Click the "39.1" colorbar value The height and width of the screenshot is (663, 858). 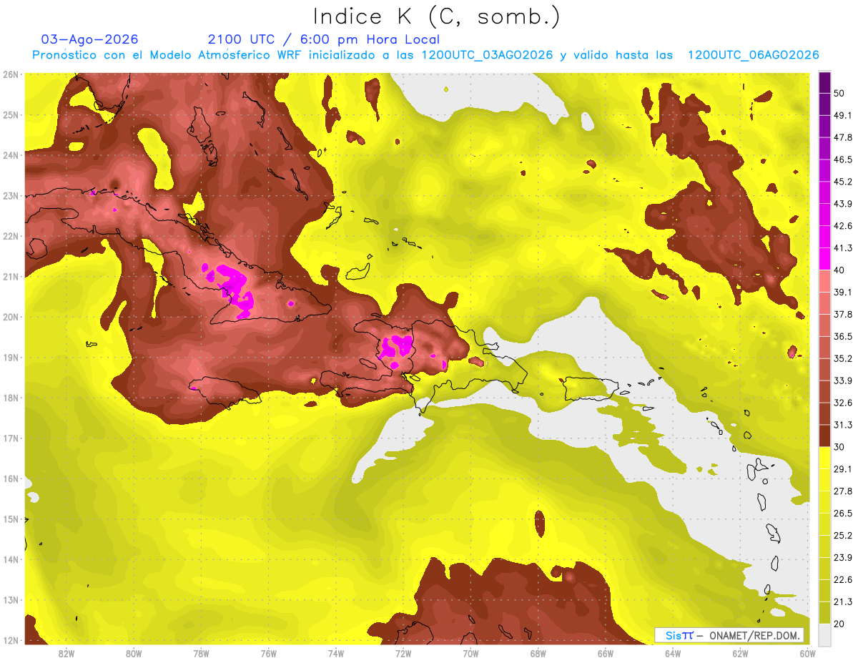(x=843, y=293)
